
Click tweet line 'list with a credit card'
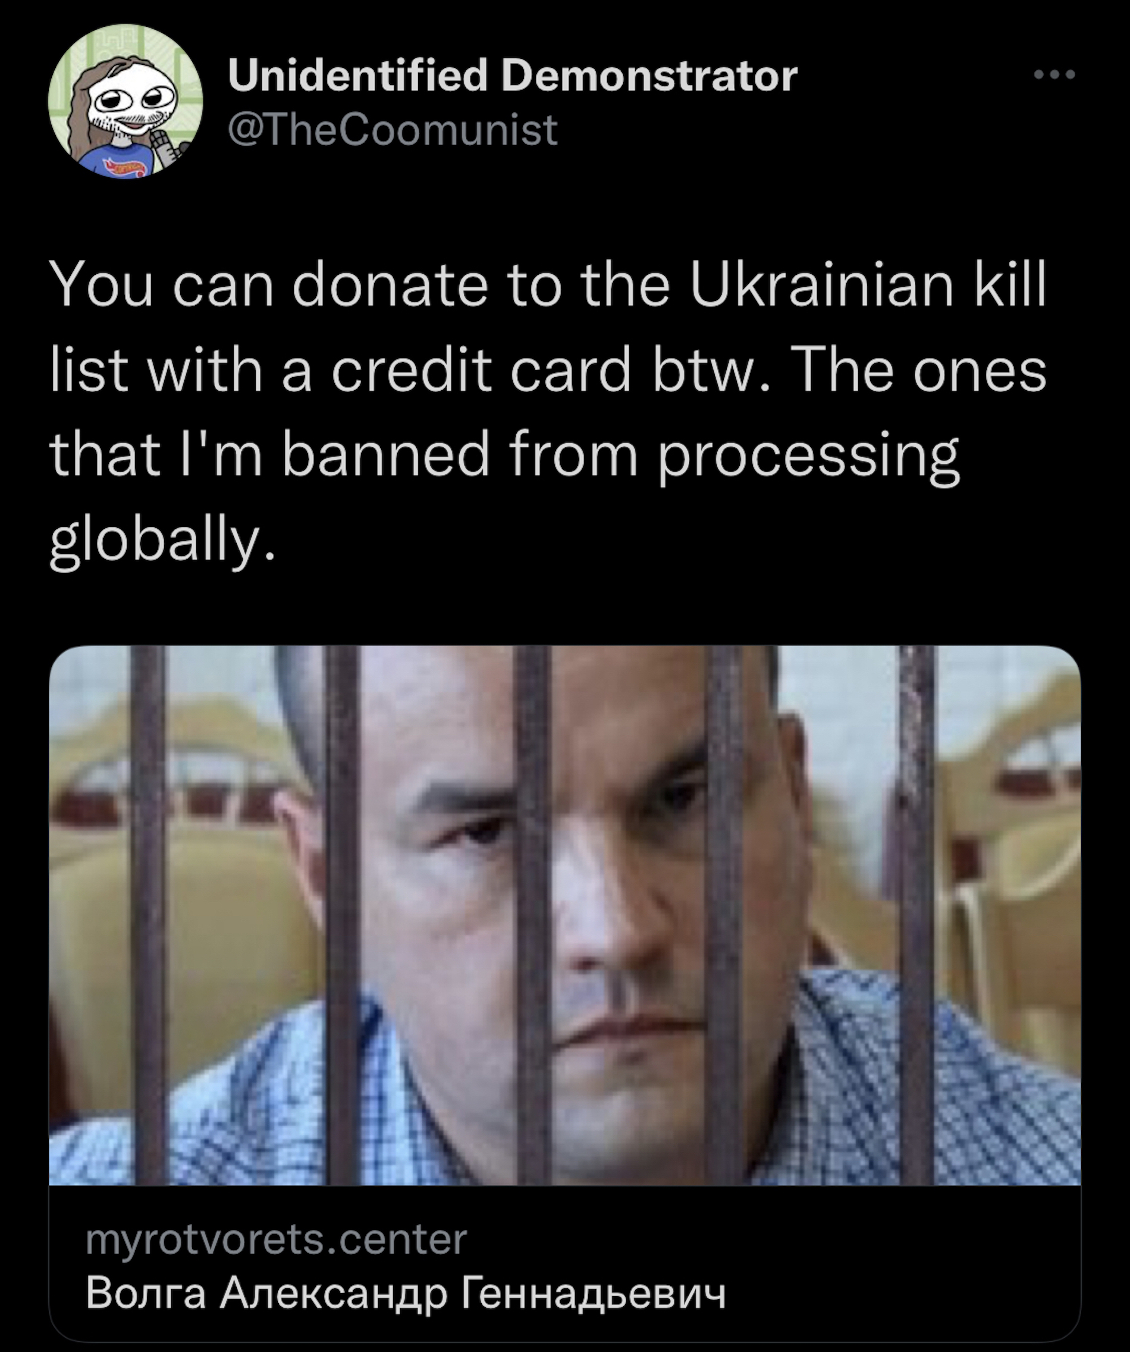coord(548,372)
